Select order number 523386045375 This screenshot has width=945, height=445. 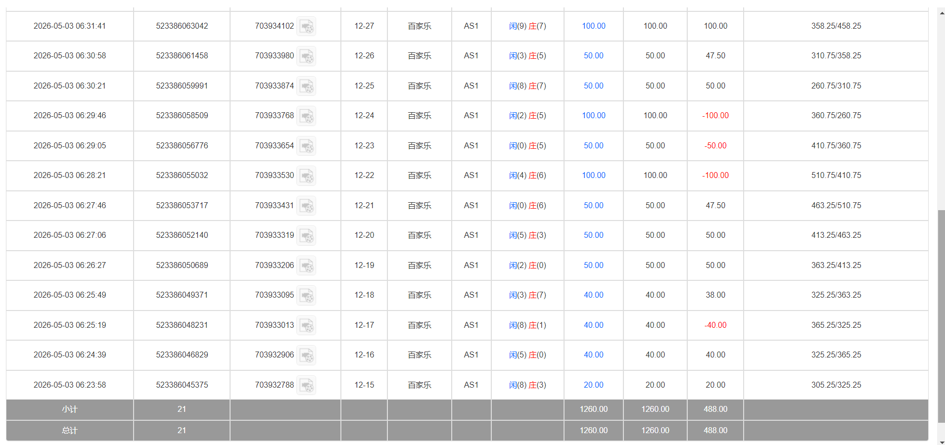pyautogui.click(x=182, y=385)
